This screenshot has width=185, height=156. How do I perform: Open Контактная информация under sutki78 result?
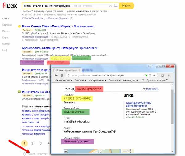click(35, 37)
